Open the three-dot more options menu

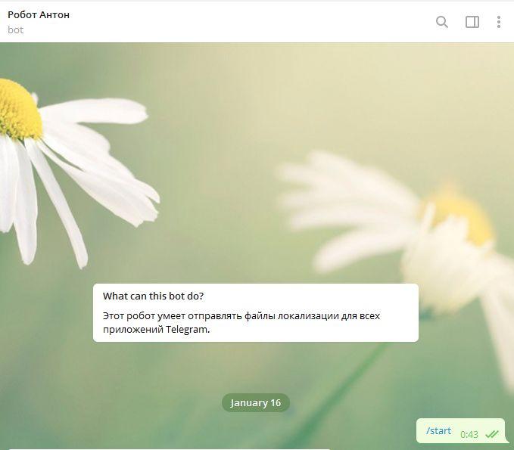click(498, 22)
